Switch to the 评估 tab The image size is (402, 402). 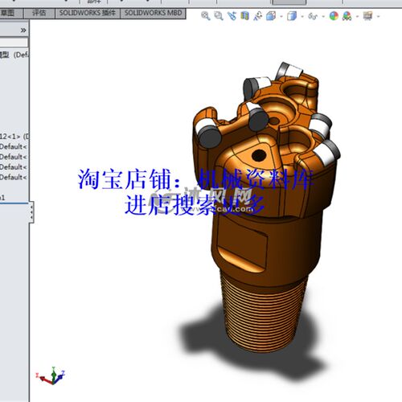pyautogui.click(x=39, y=13)
